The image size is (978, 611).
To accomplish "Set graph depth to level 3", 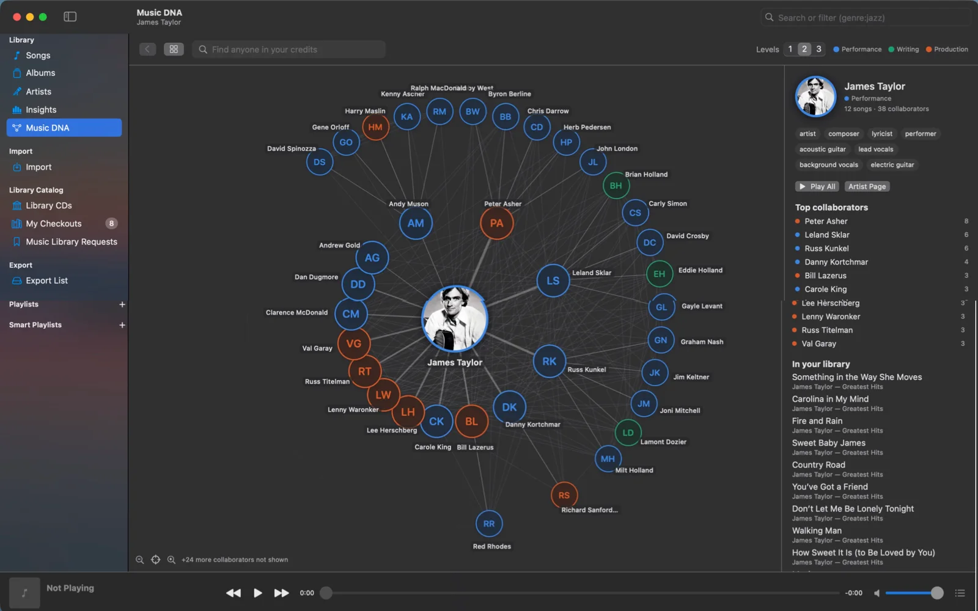I will [x=819, y=49].
